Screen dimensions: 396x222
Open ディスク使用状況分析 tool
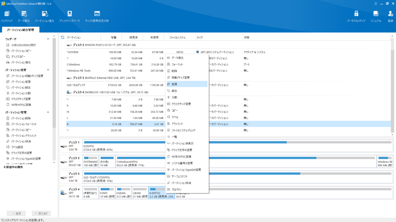[97, 16]
